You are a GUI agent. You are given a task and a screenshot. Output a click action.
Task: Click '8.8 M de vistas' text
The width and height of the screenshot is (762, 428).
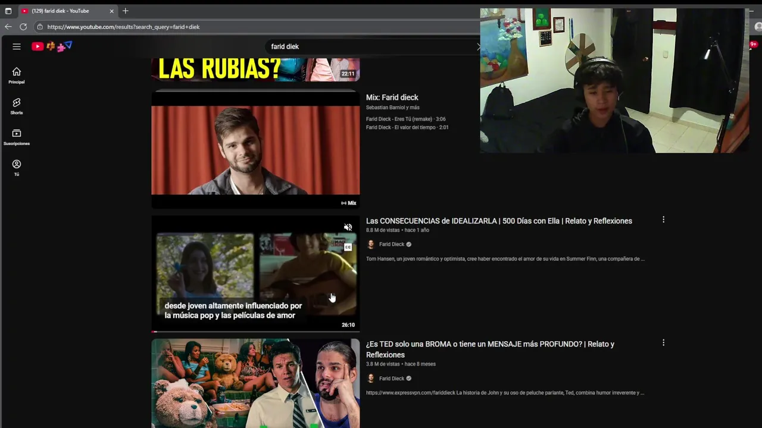[x=382, y=230]
